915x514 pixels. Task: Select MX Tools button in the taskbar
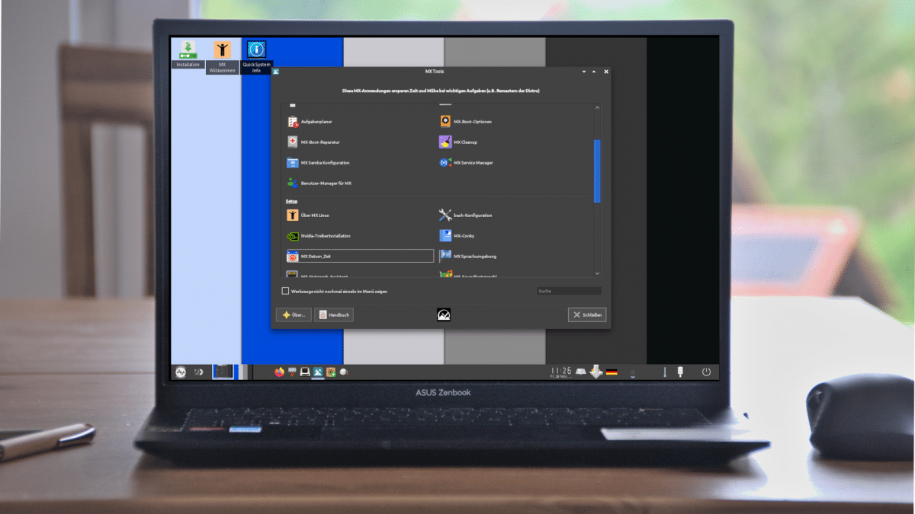[x=318, y=372]
